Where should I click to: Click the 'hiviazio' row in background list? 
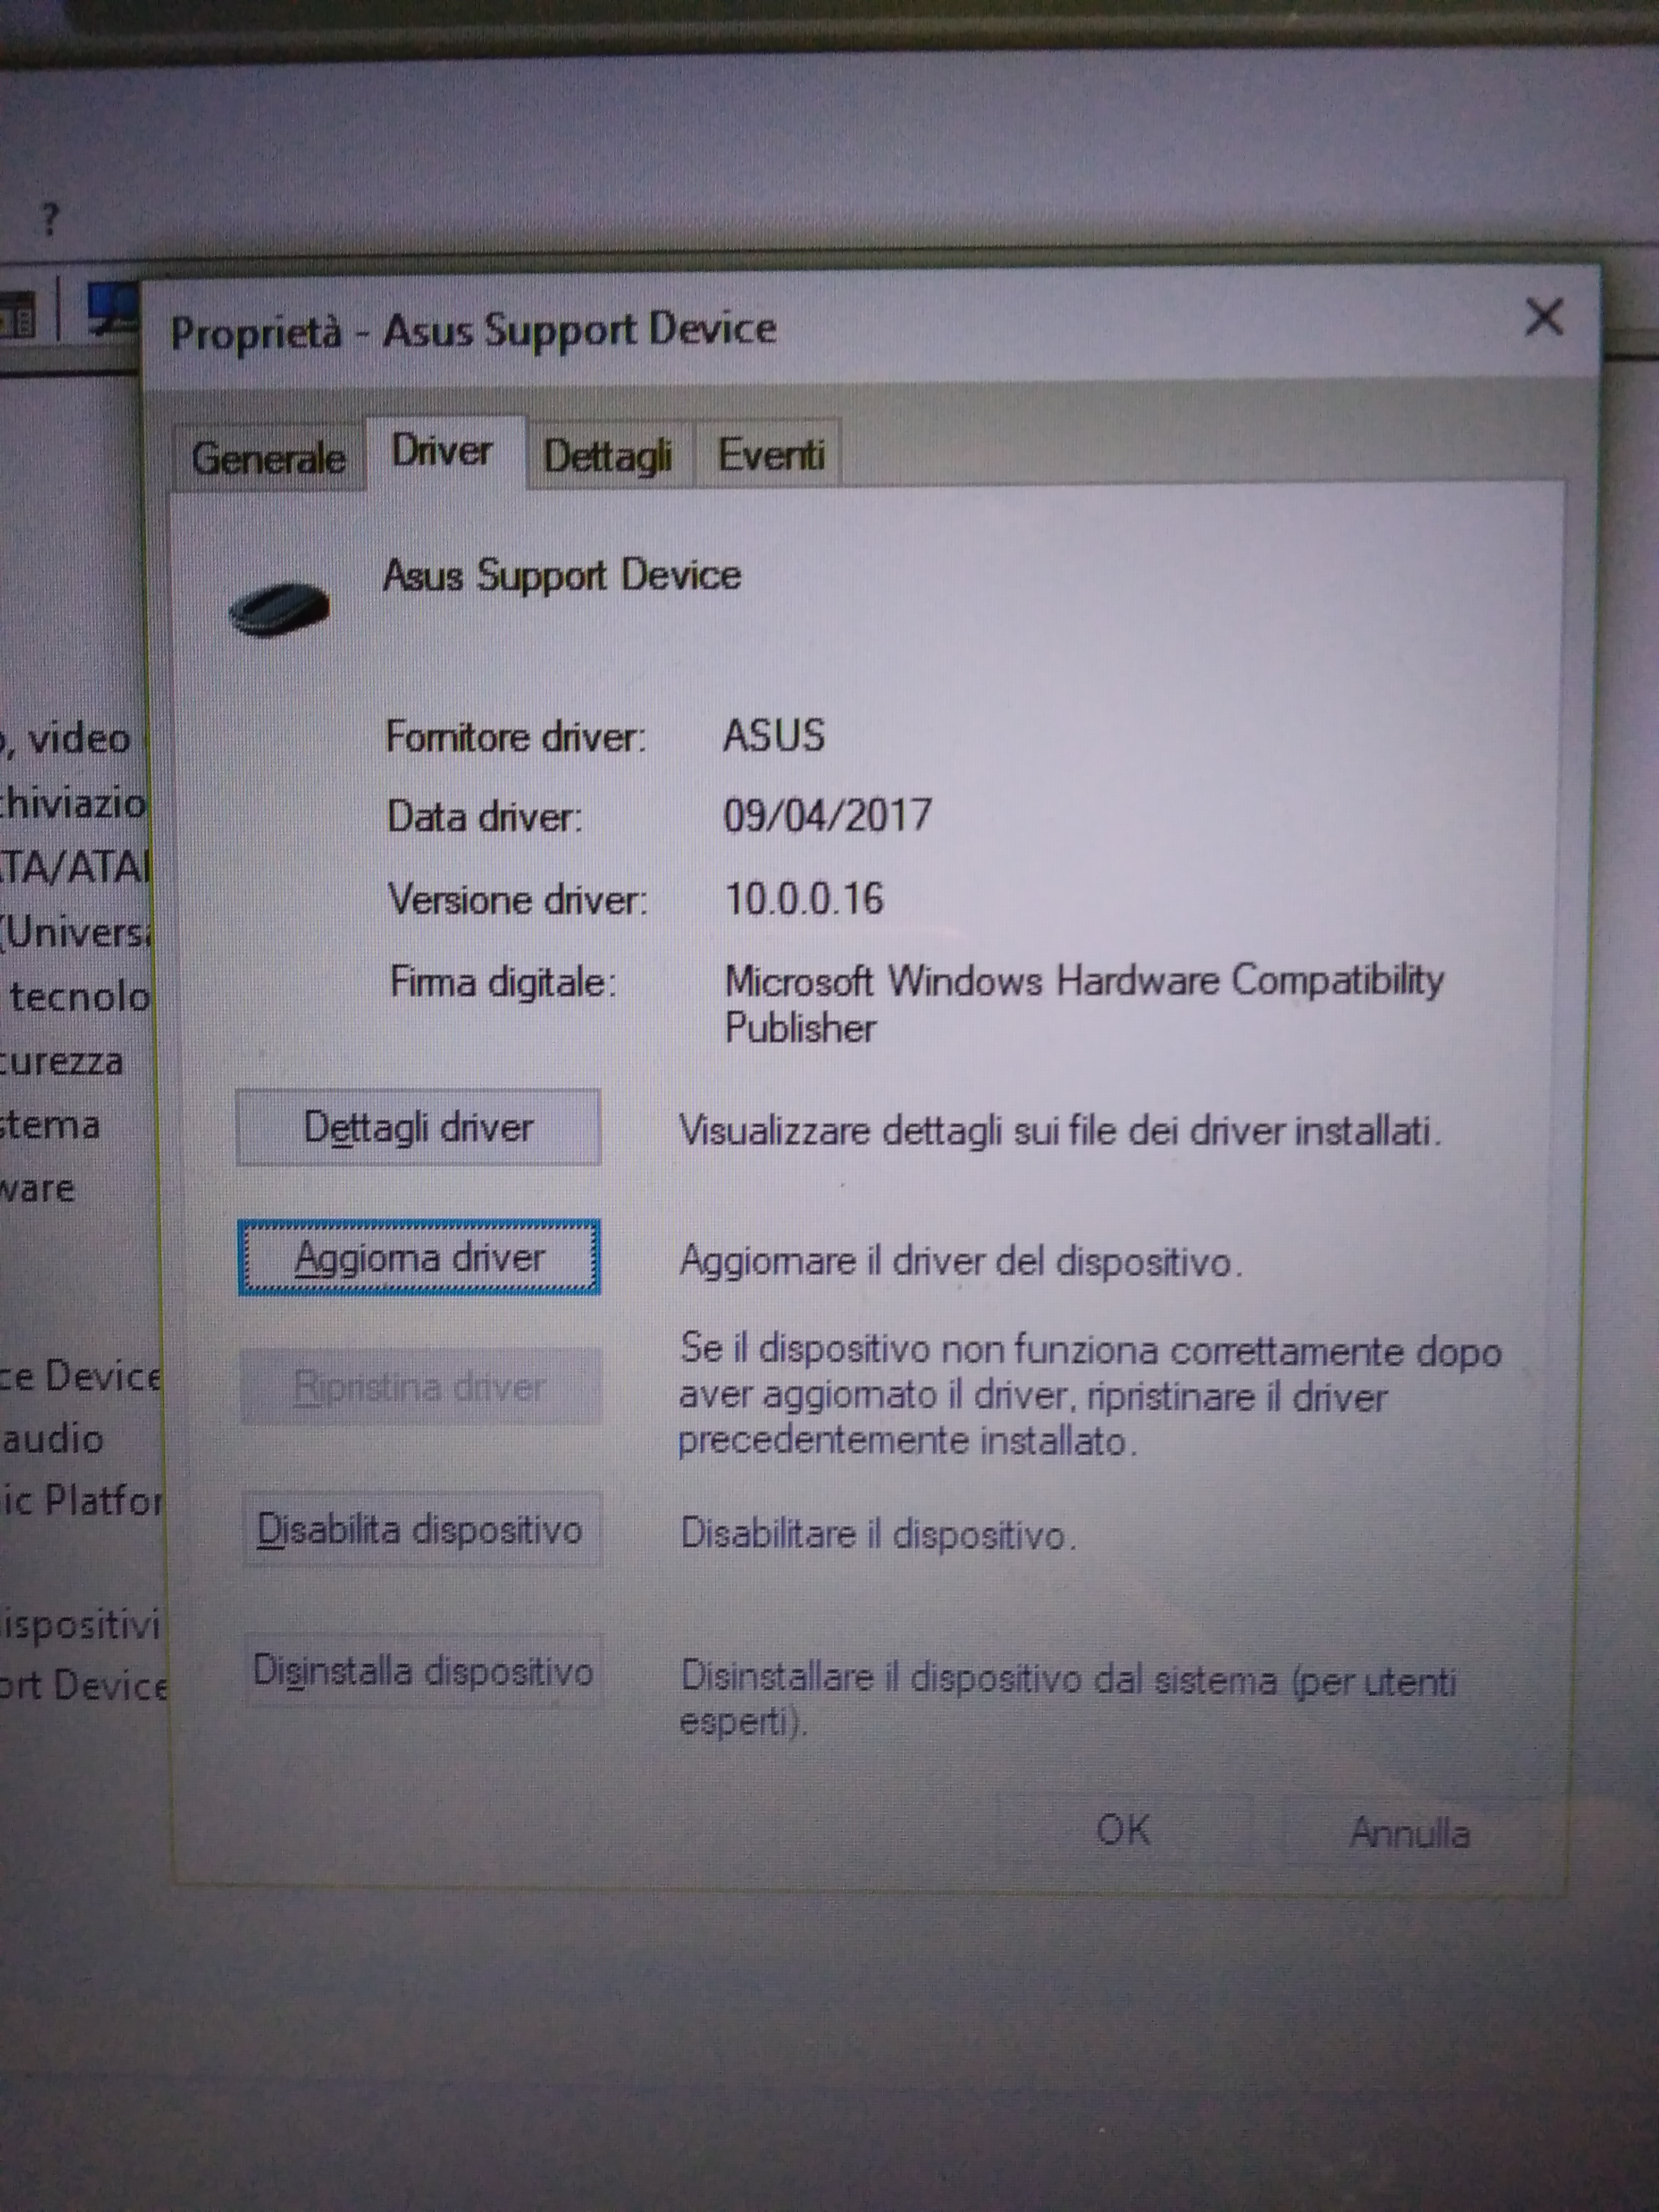pos(74,803)
